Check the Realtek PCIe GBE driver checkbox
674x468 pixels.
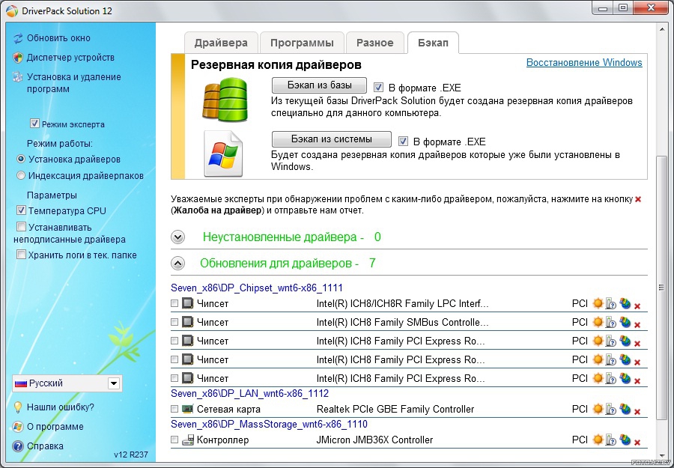coord(174,409)
